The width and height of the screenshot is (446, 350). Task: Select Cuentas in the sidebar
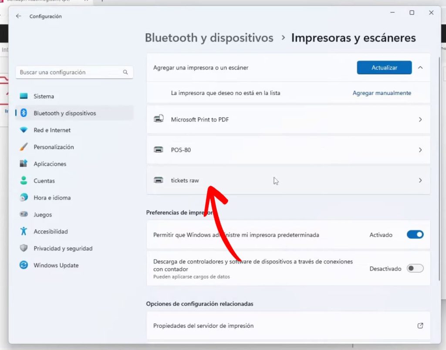[x=44, y=181]
